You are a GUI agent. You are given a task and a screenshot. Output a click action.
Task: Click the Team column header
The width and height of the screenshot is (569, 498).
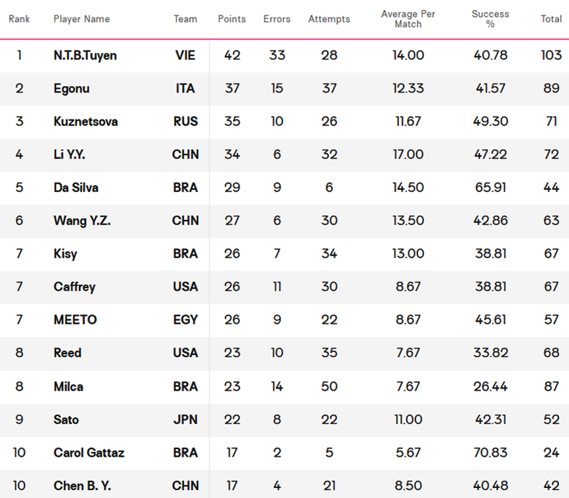tap(185, 19)
